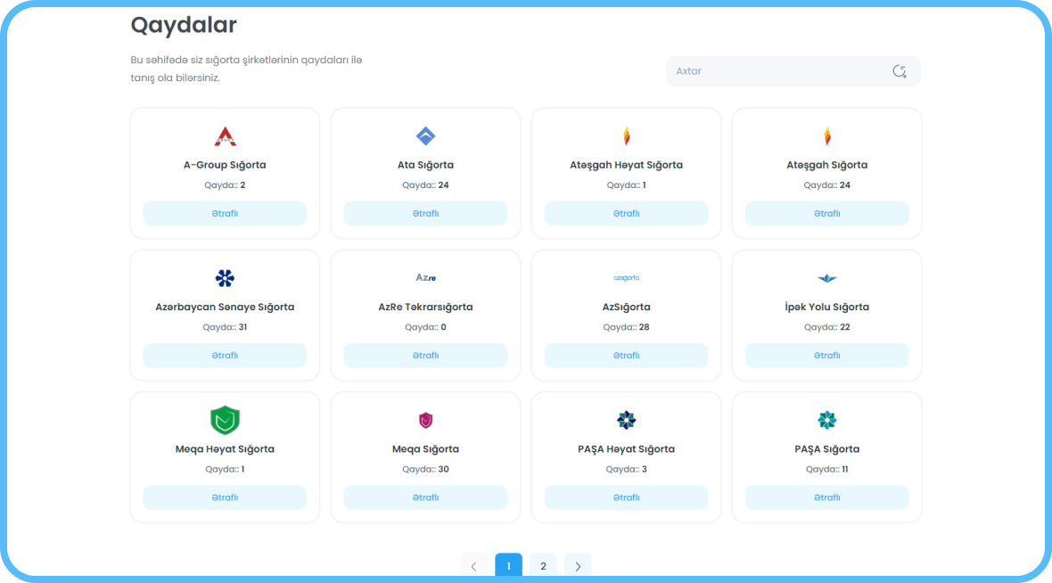The height and width of the screenshot is (583, 1052).
Task: Open Ətraflı details for AzSığorta
Action: click(626, 356)
